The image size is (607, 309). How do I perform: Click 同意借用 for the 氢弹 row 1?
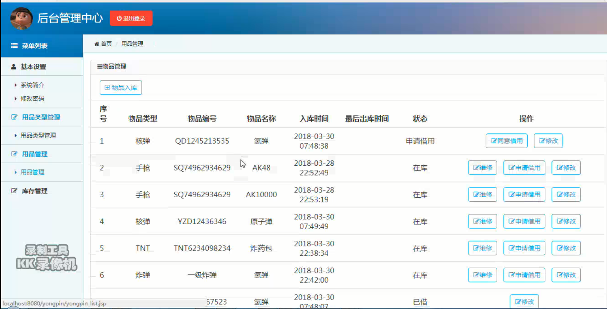point(507,141)
